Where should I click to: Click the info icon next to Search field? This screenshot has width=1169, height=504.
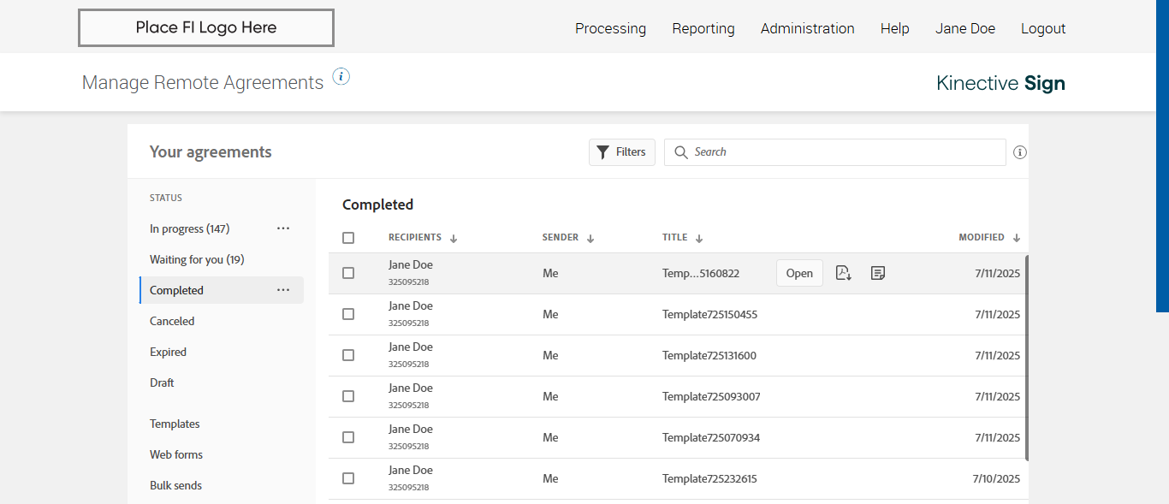1019,152
